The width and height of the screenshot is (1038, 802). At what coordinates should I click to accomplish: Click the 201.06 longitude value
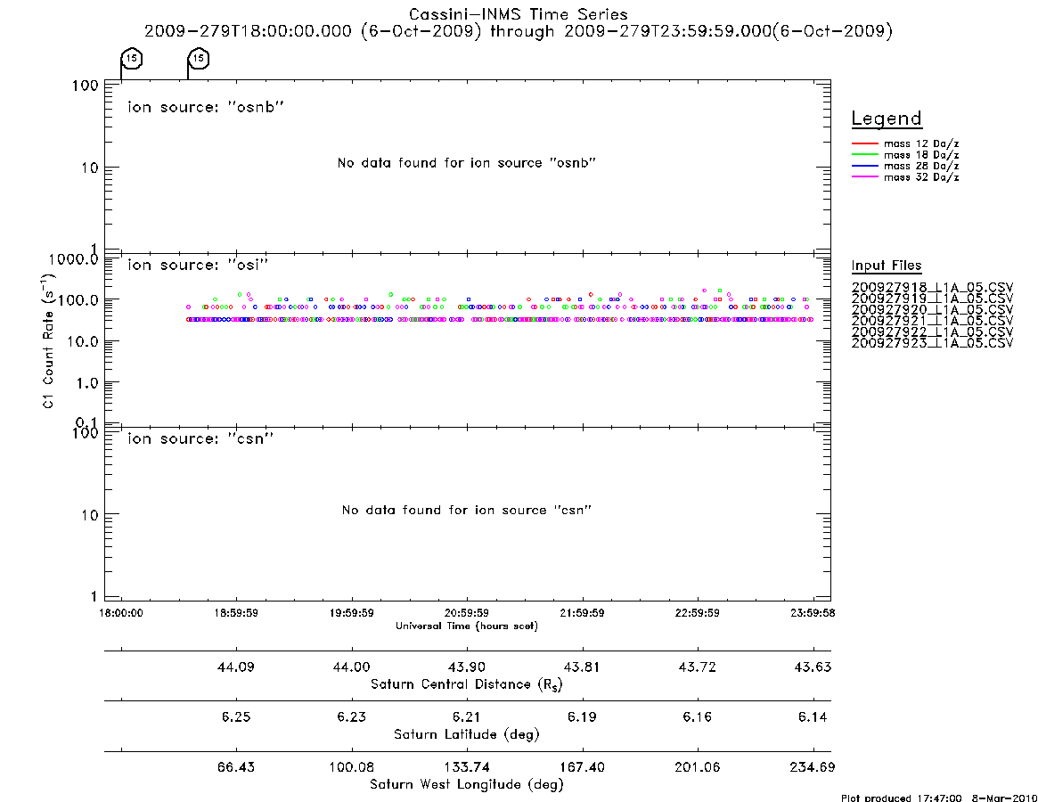pyautogui.click(x=697, y=767)
